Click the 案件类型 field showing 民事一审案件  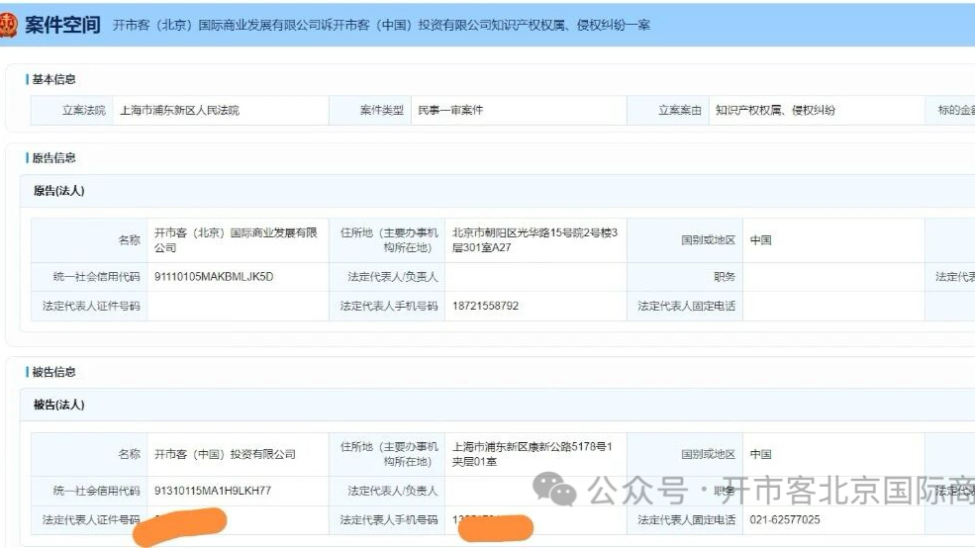click(x=450, y=111)
